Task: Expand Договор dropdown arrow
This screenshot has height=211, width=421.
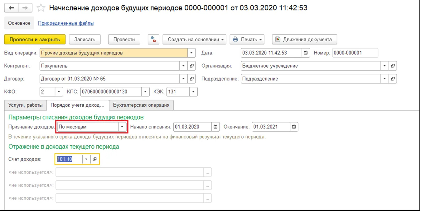Action: pyautogui.click(x=184, y=79)
